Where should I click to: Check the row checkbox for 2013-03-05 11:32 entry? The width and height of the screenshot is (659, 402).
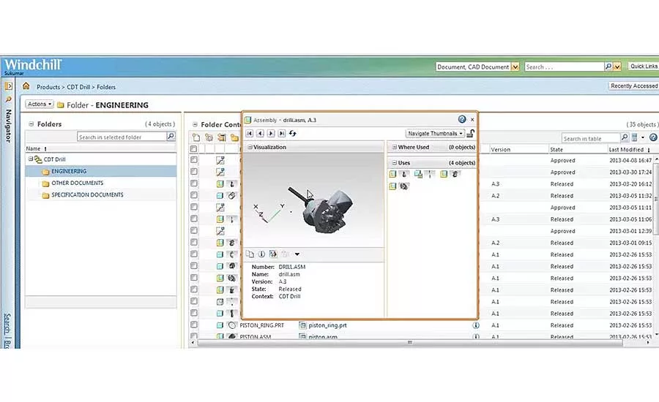(x=194, y=195)
